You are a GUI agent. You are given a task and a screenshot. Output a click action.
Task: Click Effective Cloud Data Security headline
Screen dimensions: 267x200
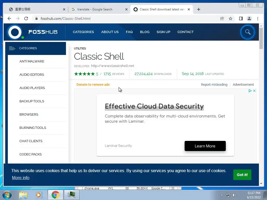pyautogui.click(x=154, y=106)
